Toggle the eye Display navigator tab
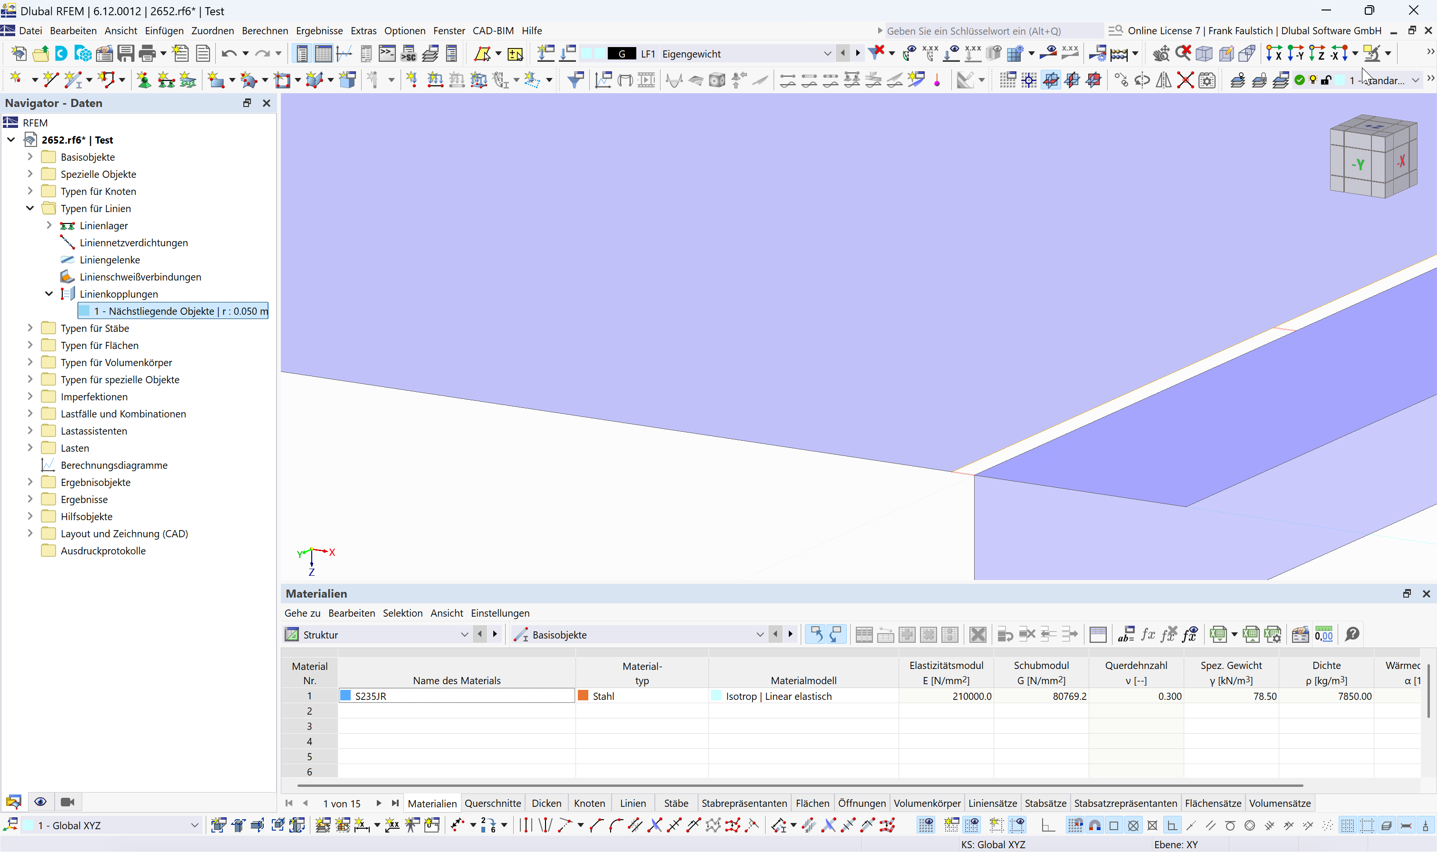This screenshot has height=852, width=1437. pos(40,802)
